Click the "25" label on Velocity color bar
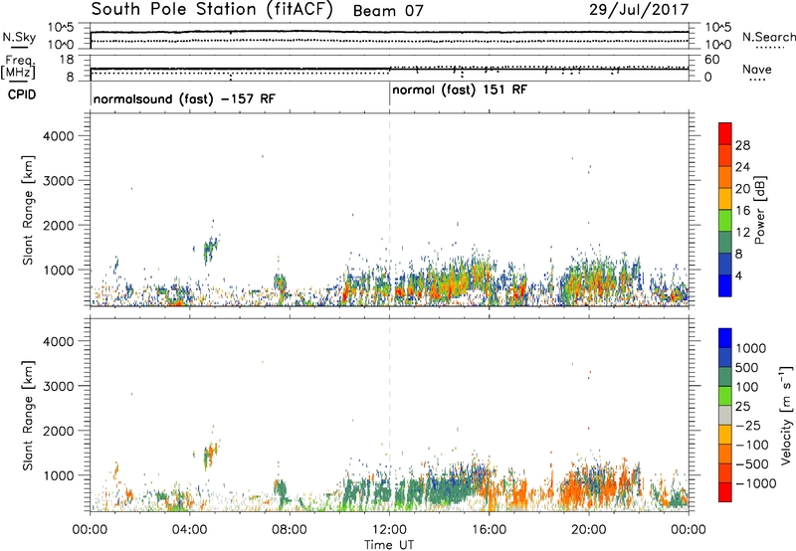Viewport: 796px width, 551px height. 742,406
